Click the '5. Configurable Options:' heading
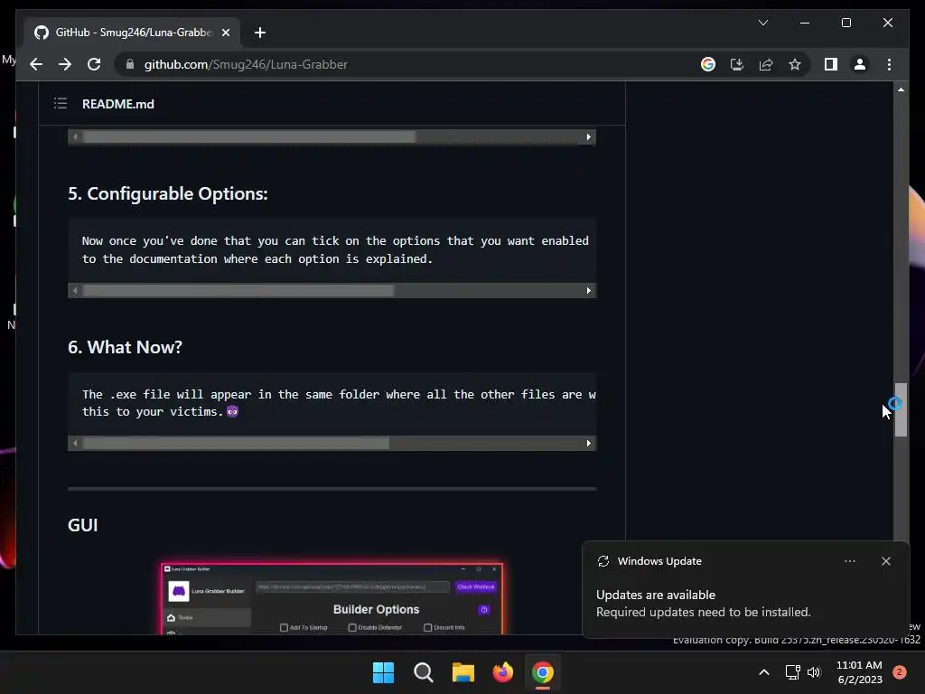Screen dimensions: 925x694 (167, 193)
